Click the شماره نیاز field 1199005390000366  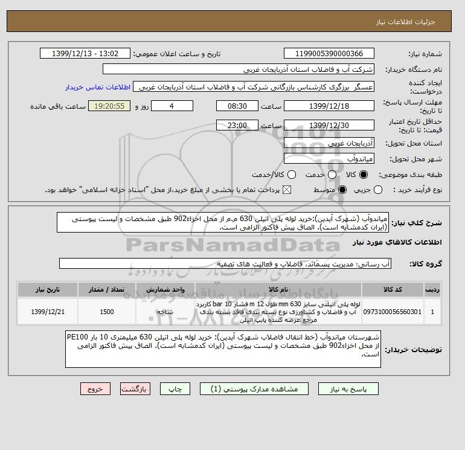tap(329, 54)
